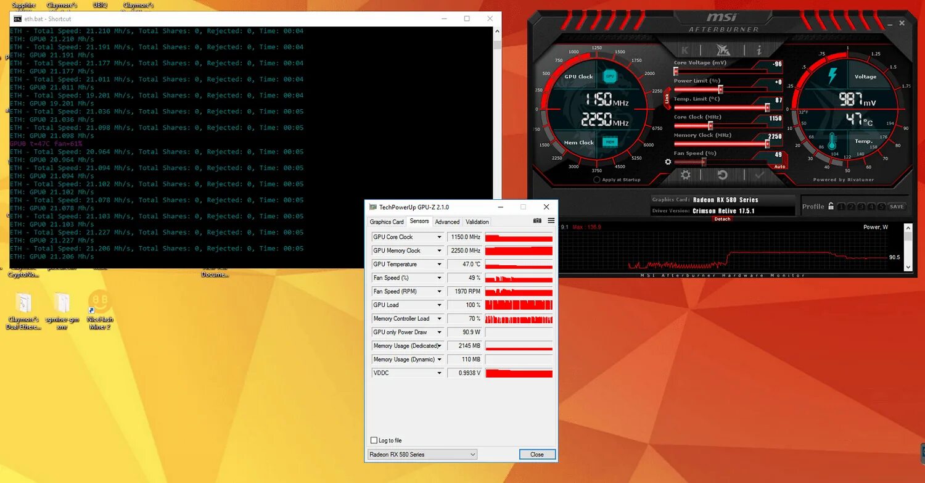
Task: Click GPU-Z screenshot camera icon
Action: [x=538, y=221]
